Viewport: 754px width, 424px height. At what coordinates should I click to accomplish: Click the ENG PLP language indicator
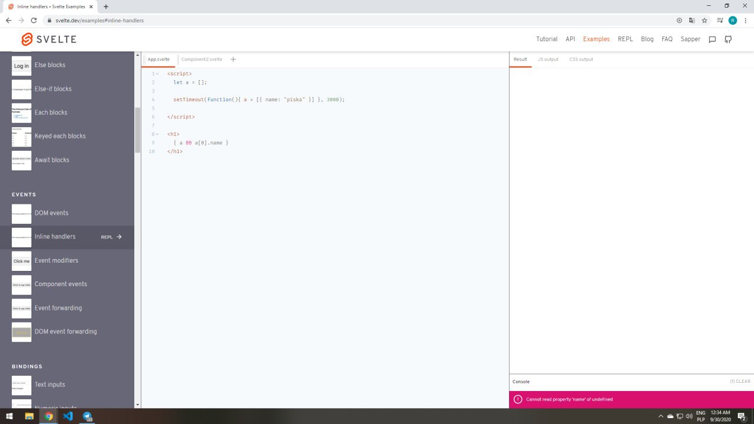tap(701, 416)
